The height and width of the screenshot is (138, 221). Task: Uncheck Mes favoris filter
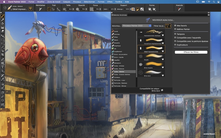point(175,25)
